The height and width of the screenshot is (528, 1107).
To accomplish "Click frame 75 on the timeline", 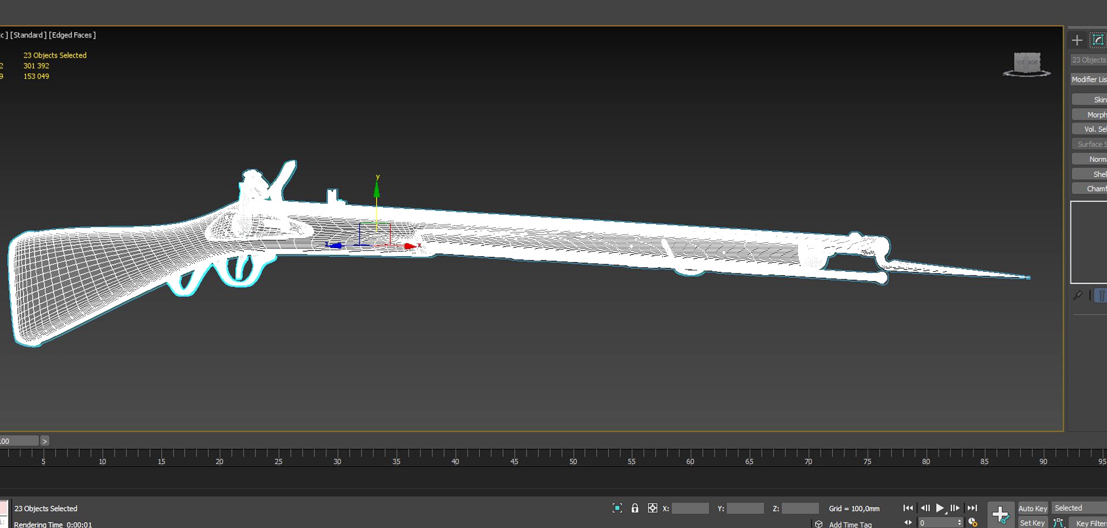I will click(867, 461).
